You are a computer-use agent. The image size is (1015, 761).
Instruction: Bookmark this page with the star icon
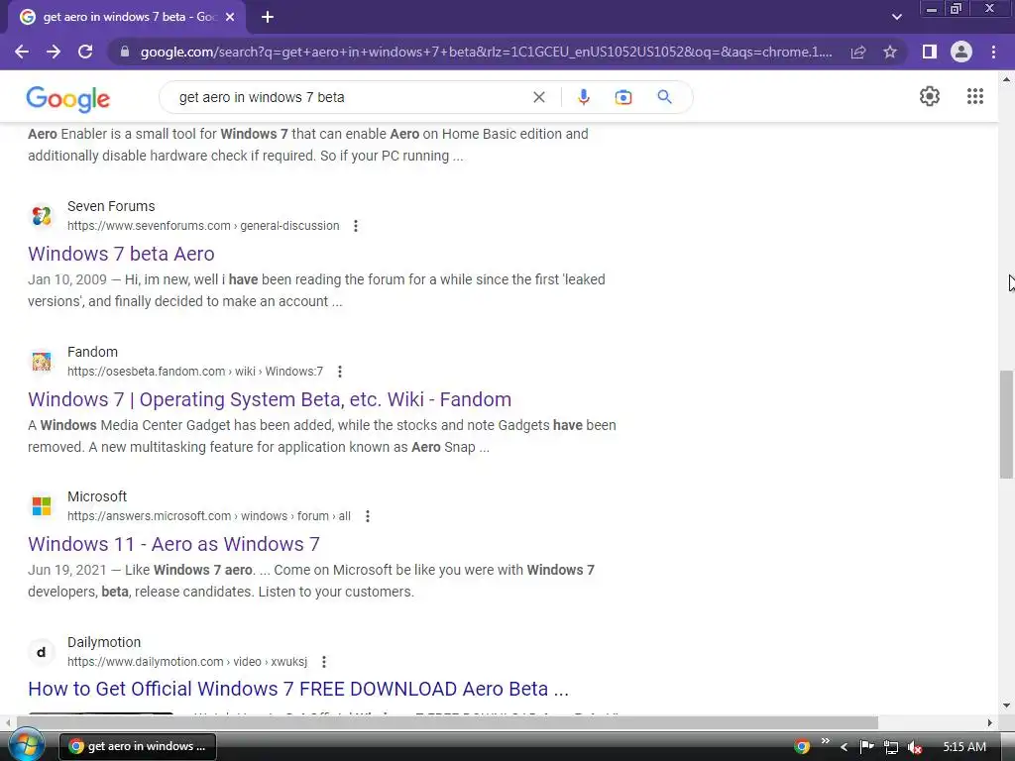(890, 52)
